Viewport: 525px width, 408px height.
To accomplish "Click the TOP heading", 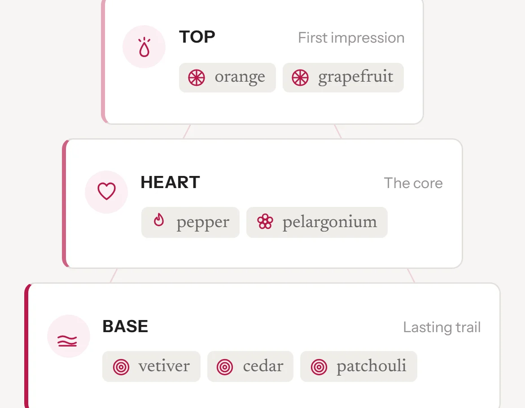I will coord(197,37).
